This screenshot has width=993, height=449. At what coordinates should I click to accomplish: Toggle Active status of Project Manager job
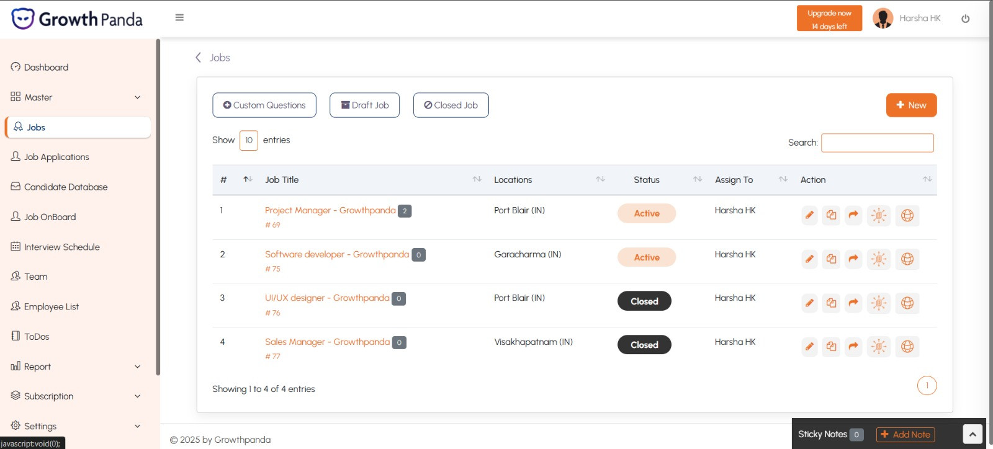[647, 213]
